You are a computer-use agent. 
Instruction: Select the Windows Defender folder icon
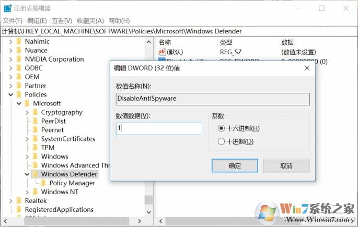36,174
